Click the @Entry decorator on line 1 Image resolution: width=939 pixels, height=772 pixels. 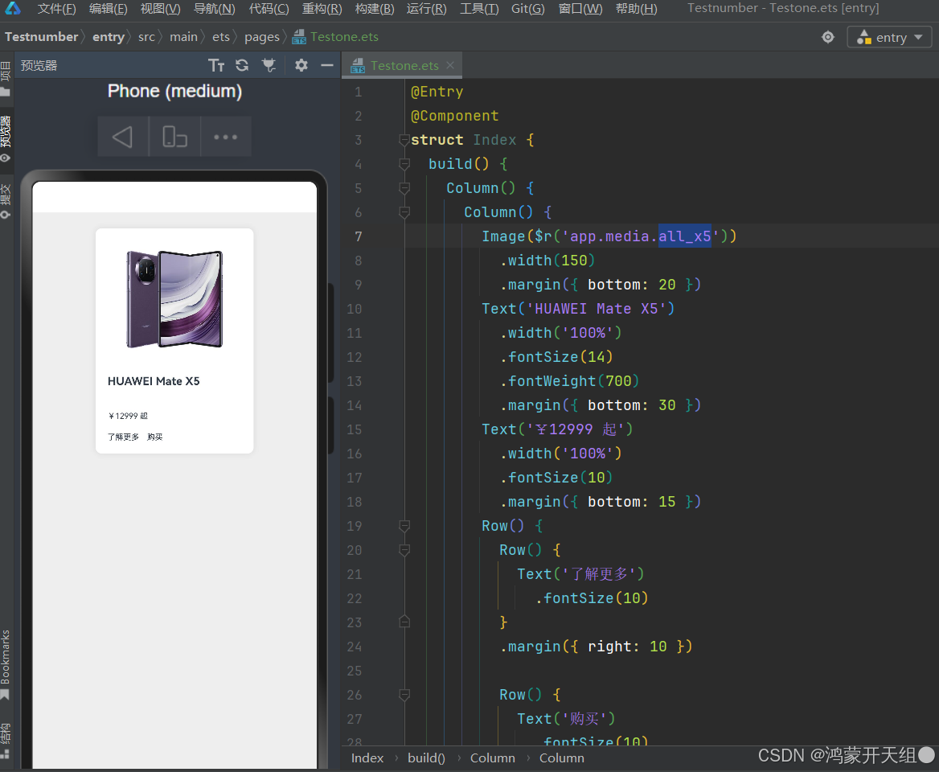(437, 92)
